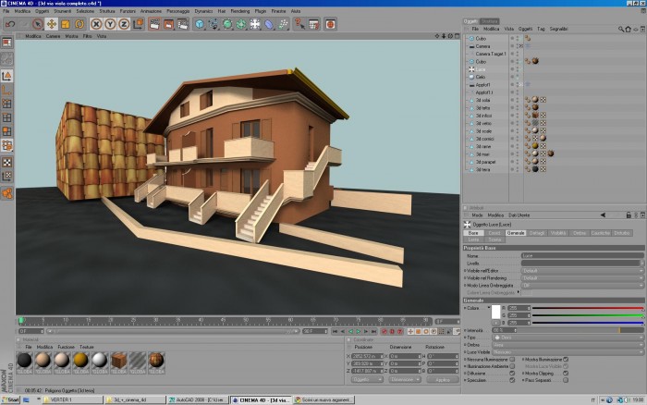
Task: Select the Texture mode checkerboard icon in the left toolbar
Action: click(7, 162)
